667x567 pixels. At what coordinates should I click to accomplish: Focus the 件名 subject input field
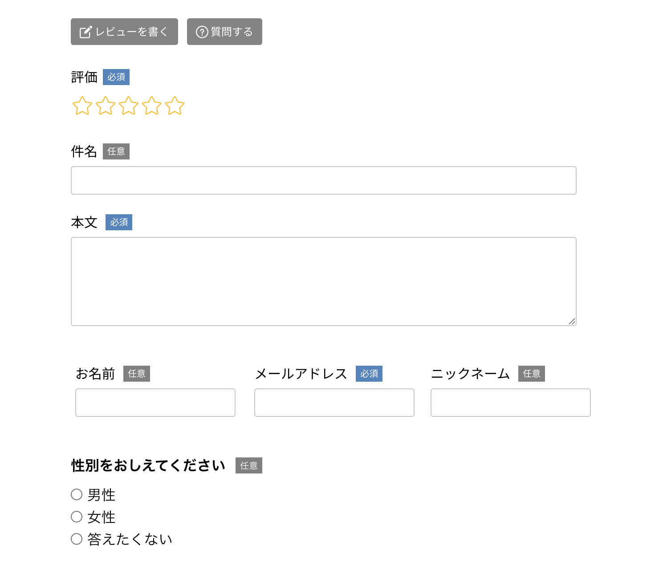coord(324,180)
